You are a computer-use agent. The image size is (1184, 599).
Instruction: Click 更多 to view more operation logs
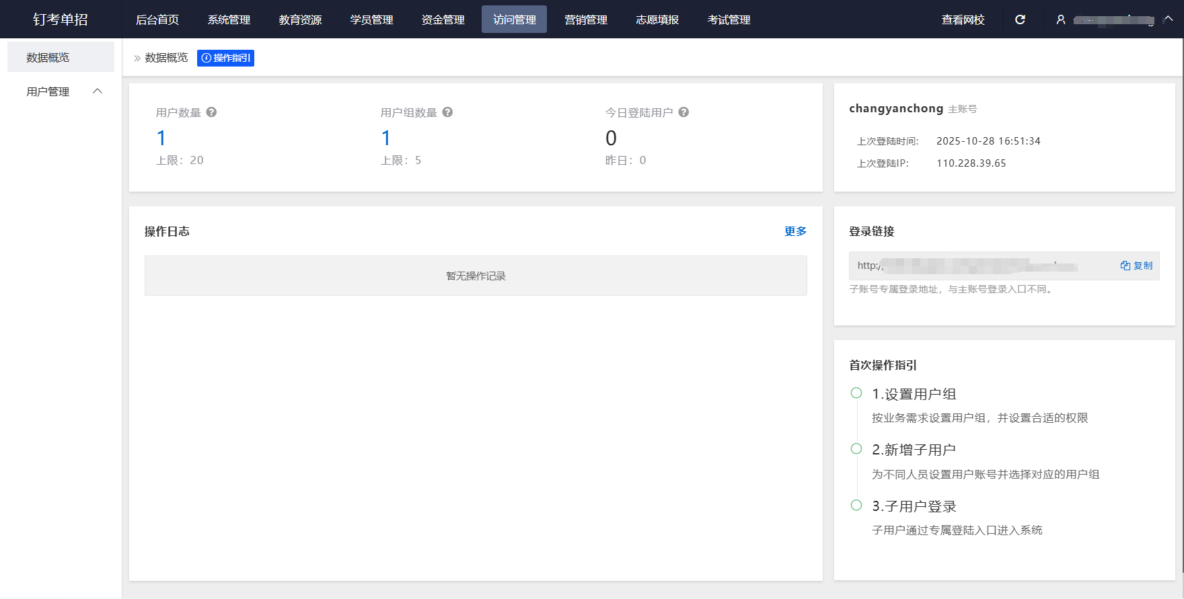(795, 231)
